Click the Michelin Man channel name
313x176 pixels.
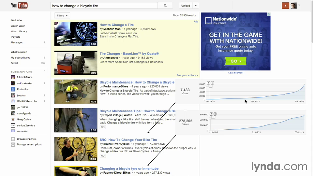112,29
